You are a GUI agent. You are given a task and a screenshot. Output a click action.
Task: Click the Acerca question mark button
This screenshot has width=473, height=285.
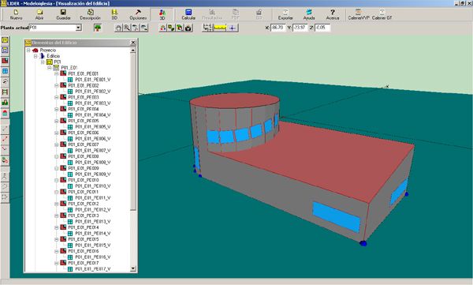[333, 14]
